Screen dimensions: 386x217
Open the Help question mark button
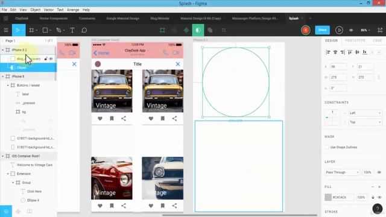click(x=378, y=209)
